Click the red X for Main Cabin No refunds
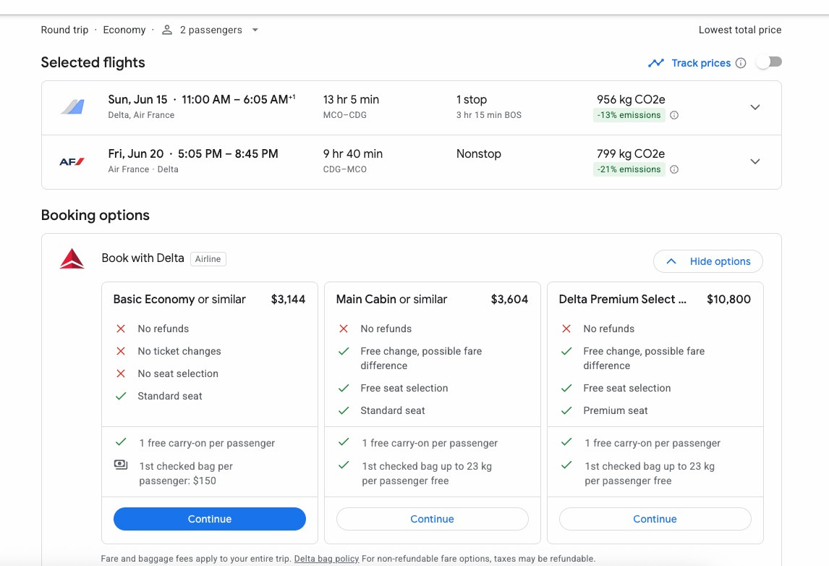829x566 pixels. point(344,329)
